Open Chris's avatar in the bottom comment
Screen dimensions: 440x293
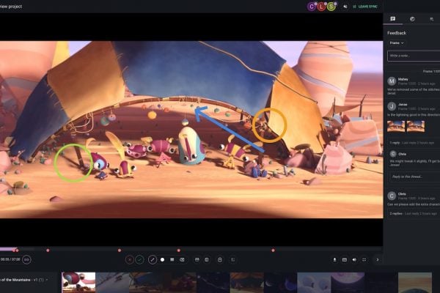click(392, 196)
